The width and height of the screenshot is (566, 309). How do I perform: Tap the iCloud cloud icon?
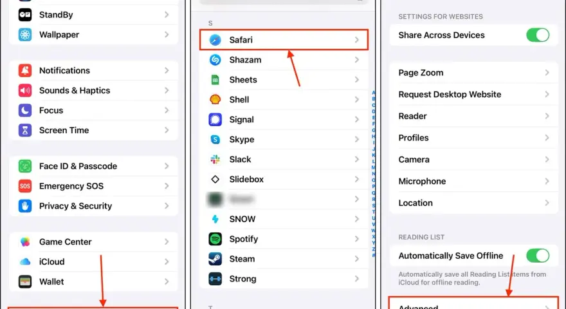click(x=25, y=261)
